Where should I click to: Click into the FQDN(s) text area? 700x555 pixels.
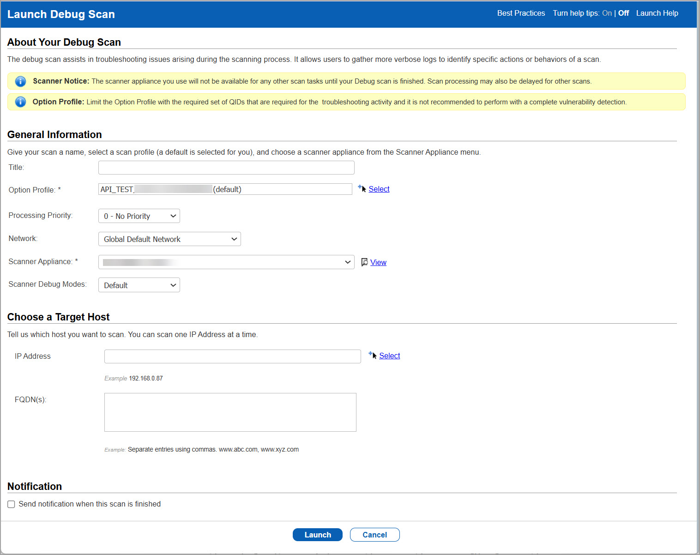click(x=230, y=412)
